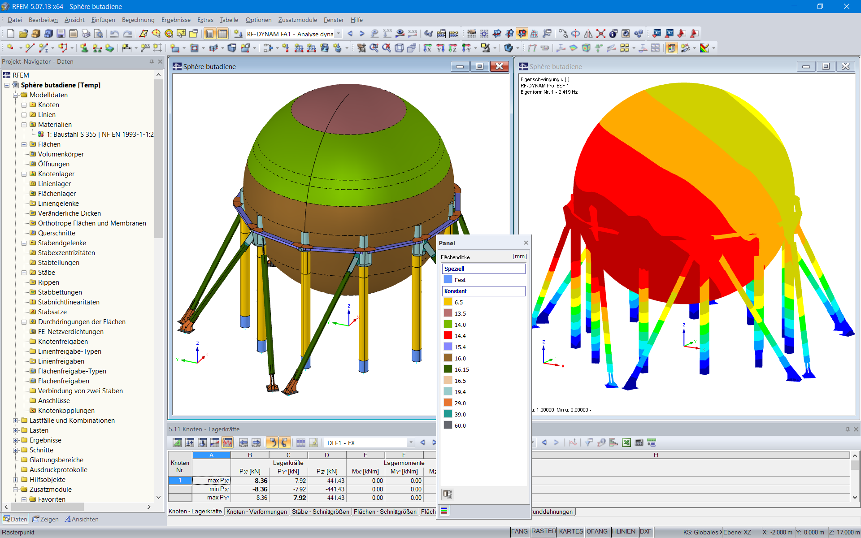Click the Zeigen button at the navigator bottom
The image size is (861, 538).
pos(46,519)
